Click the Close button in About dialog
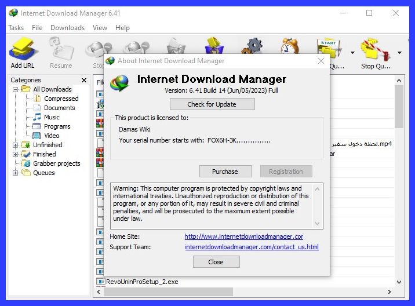Viewport: 415px width, 306px height. click(216, 261)
